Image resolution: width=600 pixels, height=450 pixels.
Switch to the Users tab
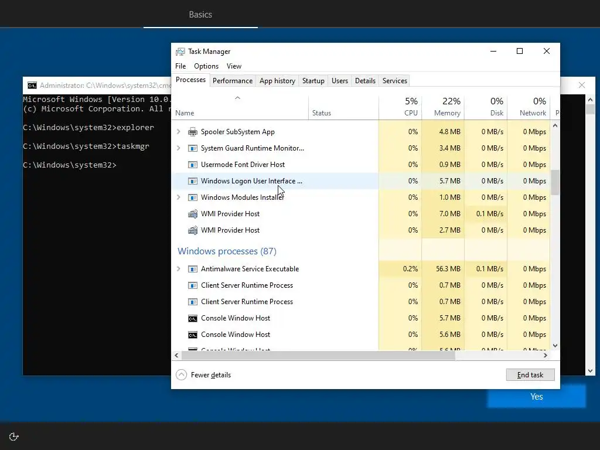click(x=340, y=81)
